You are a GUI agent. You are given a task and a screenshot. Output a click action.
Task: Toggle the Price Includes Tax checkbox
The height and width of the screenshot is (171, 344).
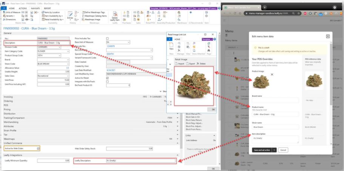click(107, 39)
